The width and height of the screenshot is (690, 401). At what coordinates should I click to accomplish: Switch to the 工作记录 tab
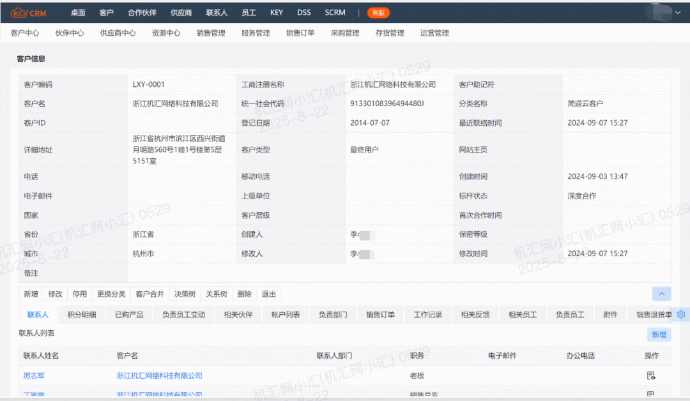(x=427, y=314)
